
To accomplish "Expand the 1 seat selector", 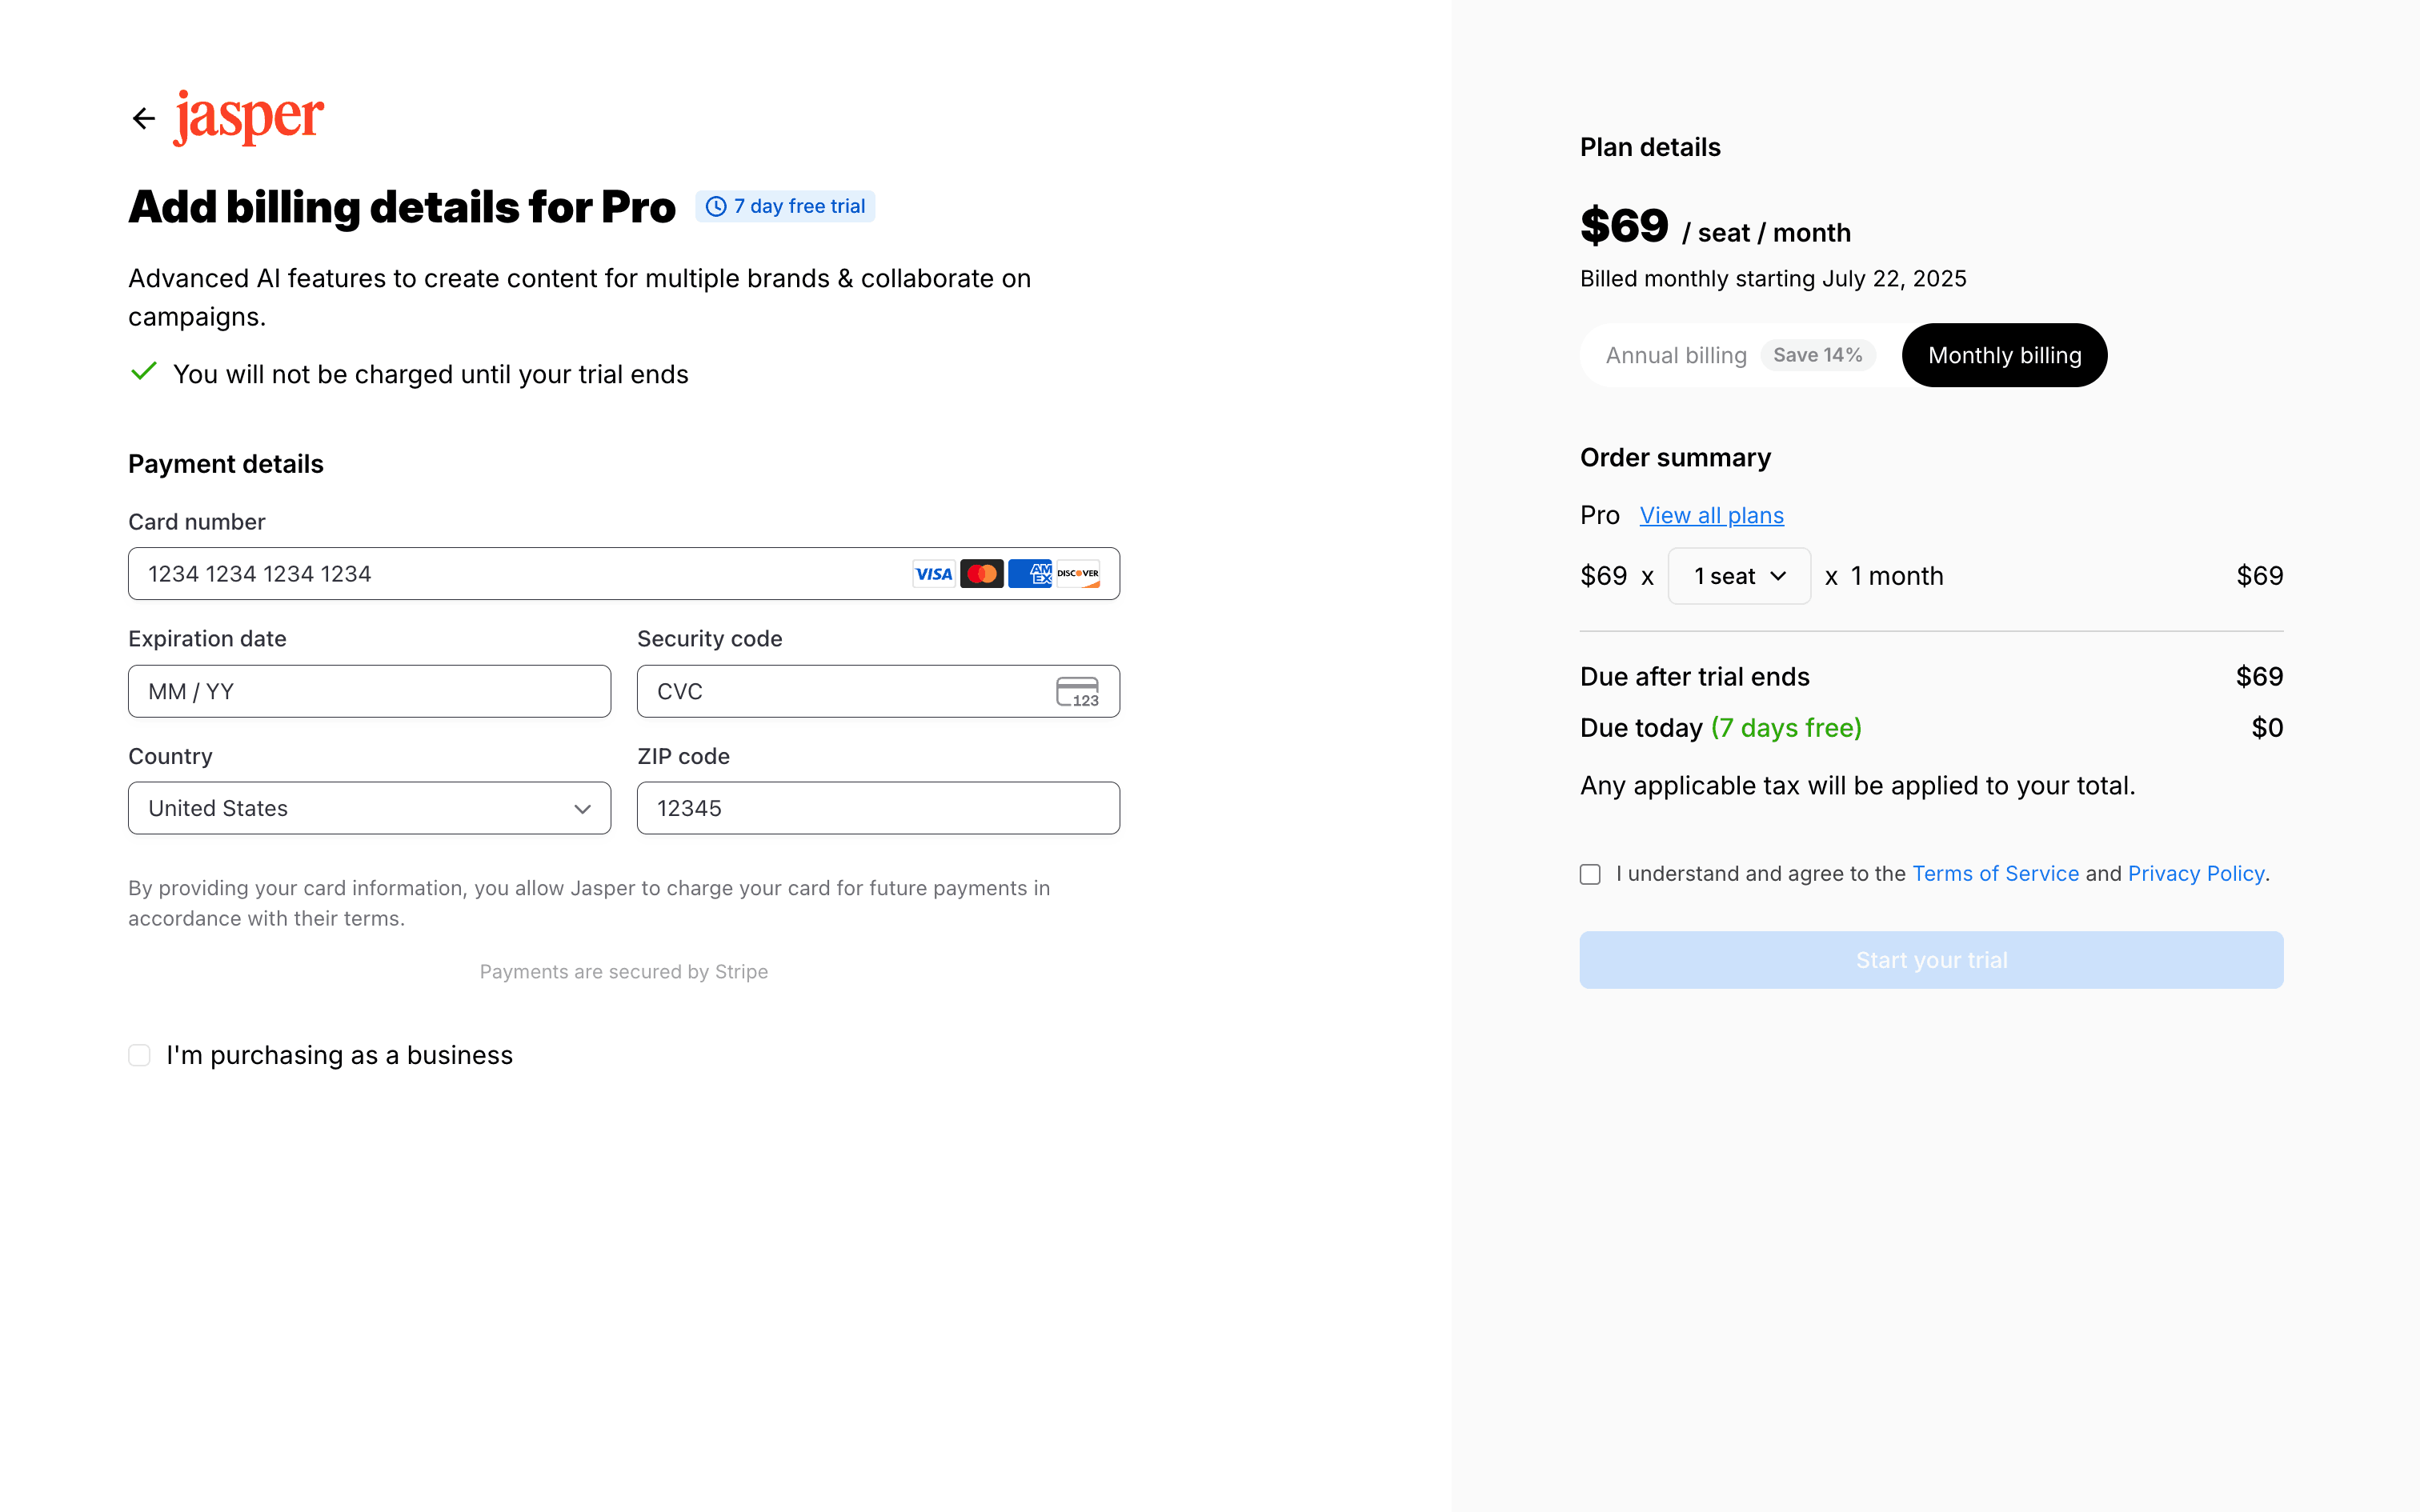I will click(x=1739, y=576).
